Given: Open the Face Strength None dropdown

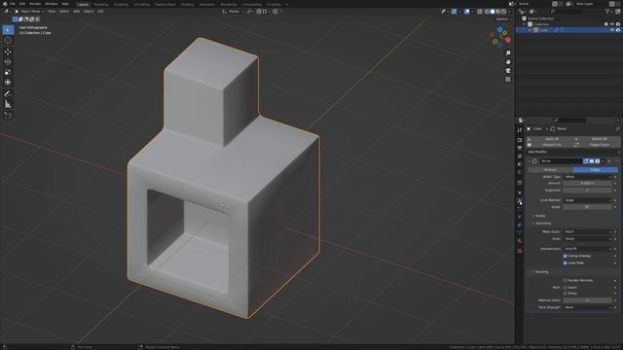Looking at the screenshot, I should tap(588, 307).
